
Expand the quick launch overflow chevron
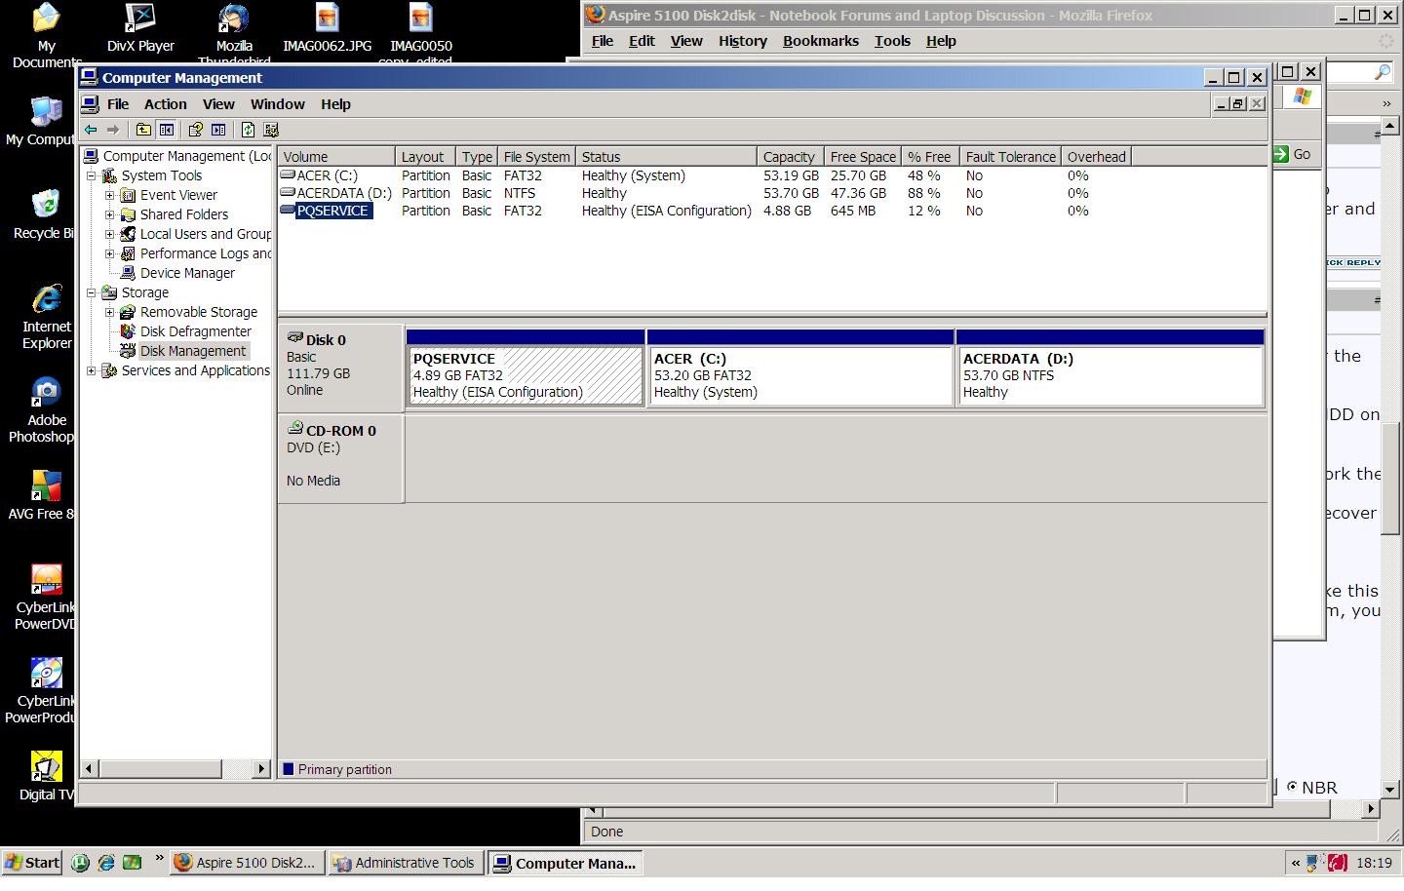159,859
